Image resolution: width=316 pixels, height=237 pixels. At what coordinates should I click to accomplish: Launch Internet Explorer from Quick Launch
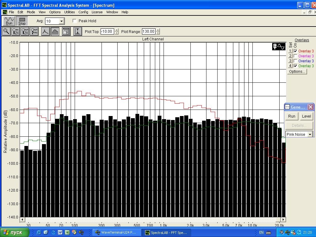coord(39,232)
